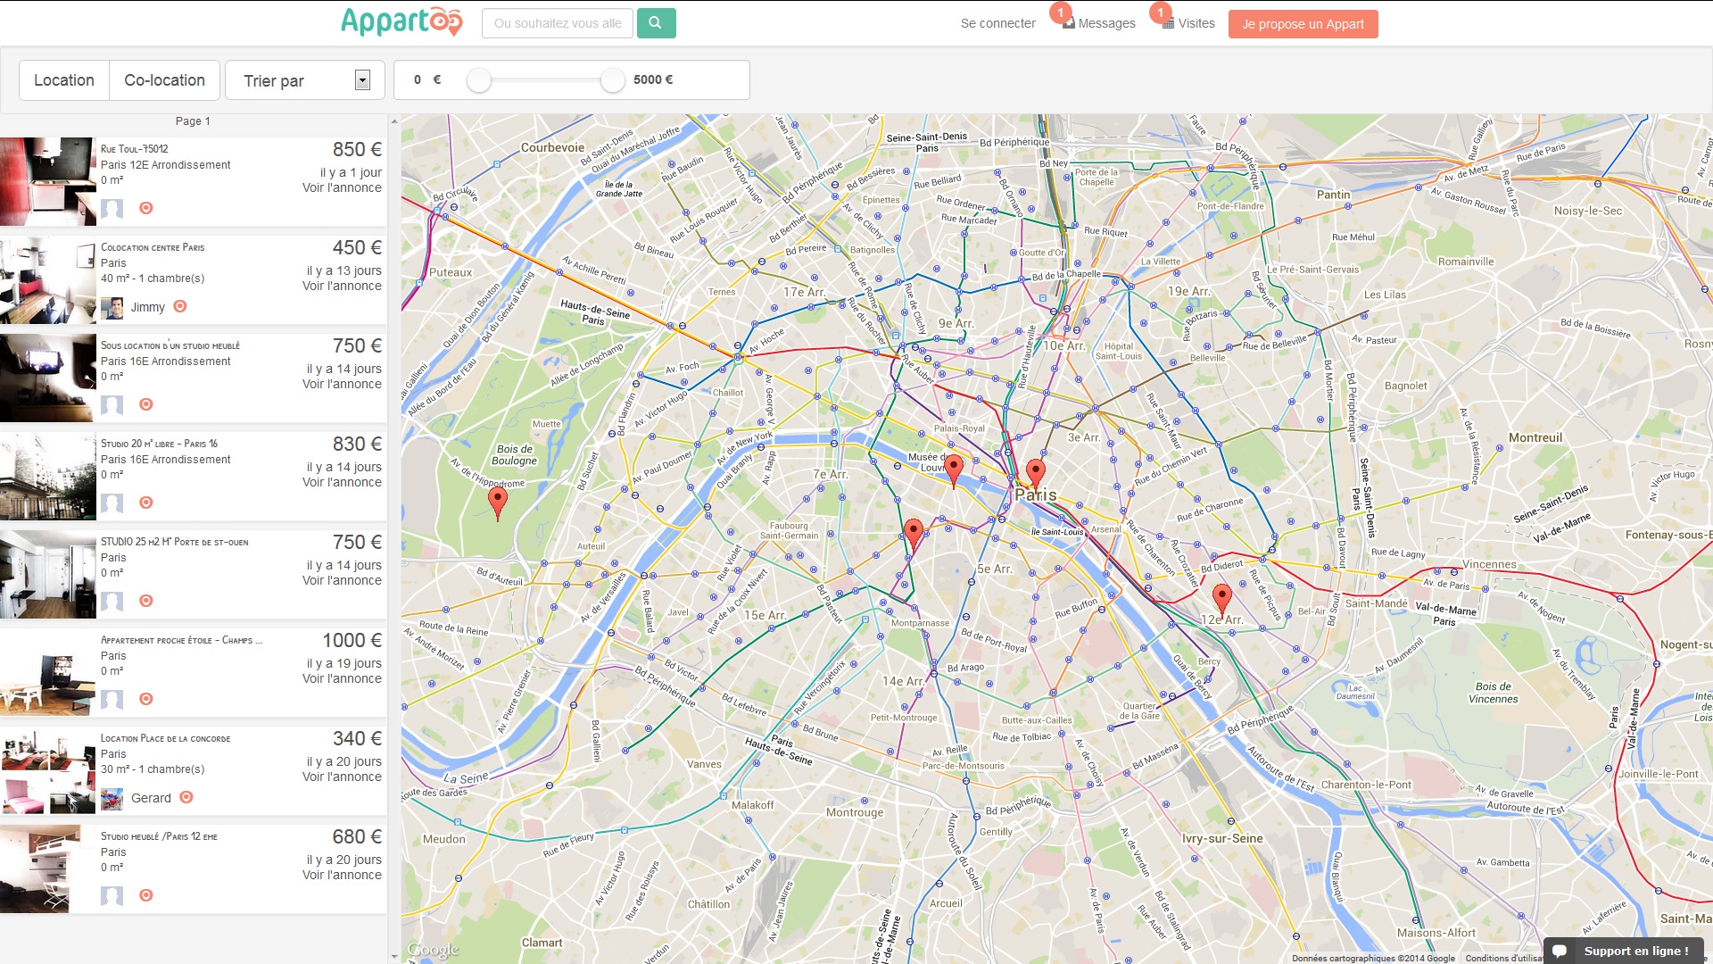Select the Co-location tab
The height and width of the screenshot is (964, 1713).
(x=165, y=80)
